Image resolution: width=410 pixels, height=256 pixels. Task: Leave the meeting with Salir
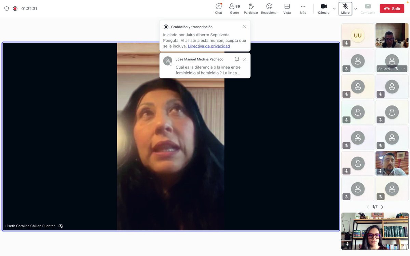pyautogui.click(x=392, y=9)
